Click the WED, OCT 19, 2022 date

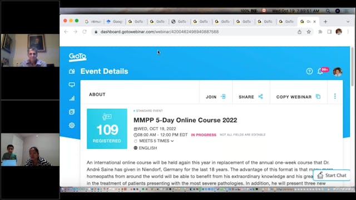pyautogui.click(x=157, y=129)
